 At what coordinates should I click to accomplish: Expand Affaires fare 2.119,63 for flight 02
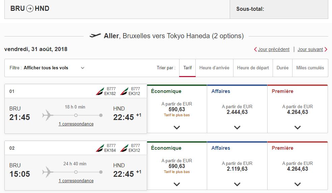pyautogui.click(x=237, y=184)
